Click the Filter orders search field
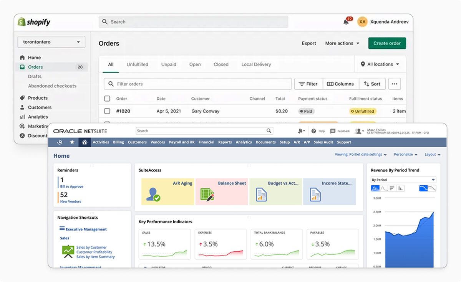This screenshot has height=282, width=461. click(x=198, y=84)
